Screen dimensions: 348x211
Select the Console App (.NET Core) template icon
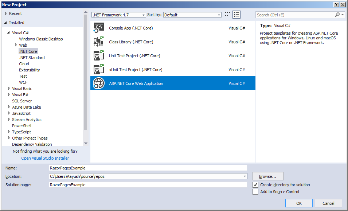tap(99, 28)
